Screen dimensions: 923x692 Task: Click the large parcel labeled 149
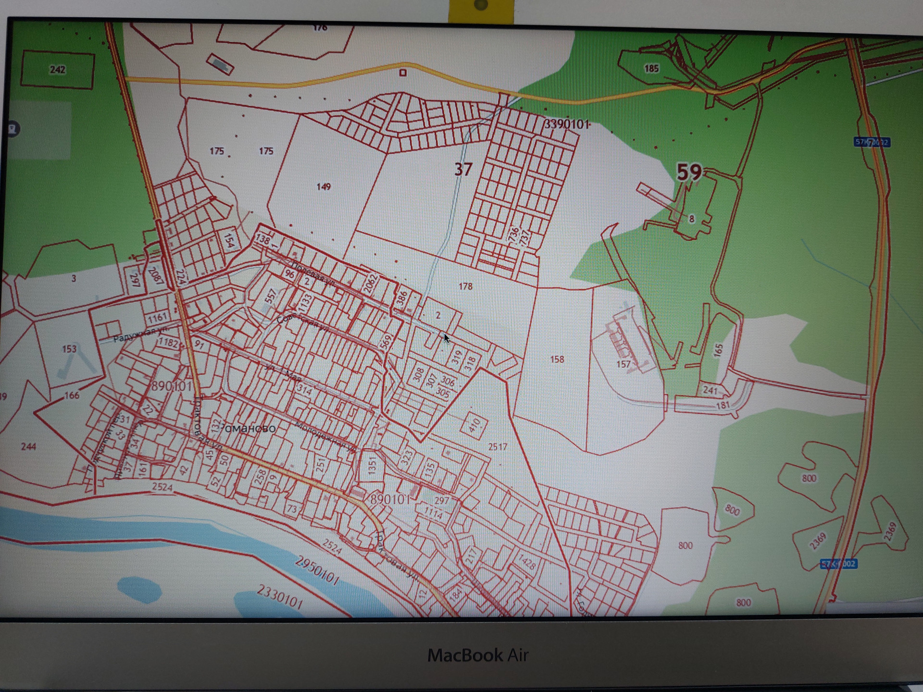[323, 186]
